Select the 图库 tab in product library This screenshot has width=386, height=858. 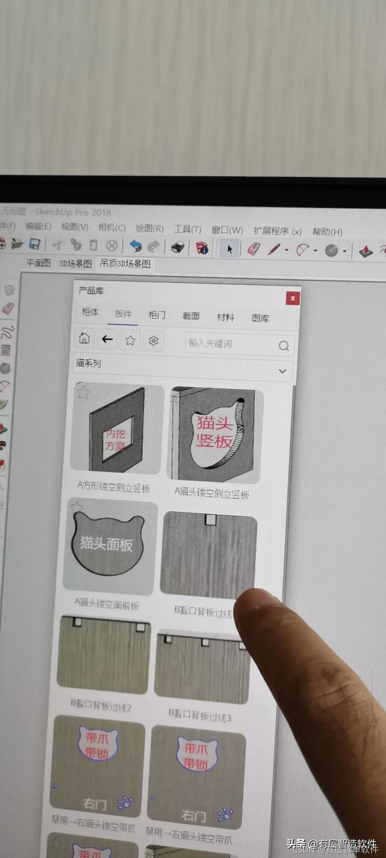260,318
